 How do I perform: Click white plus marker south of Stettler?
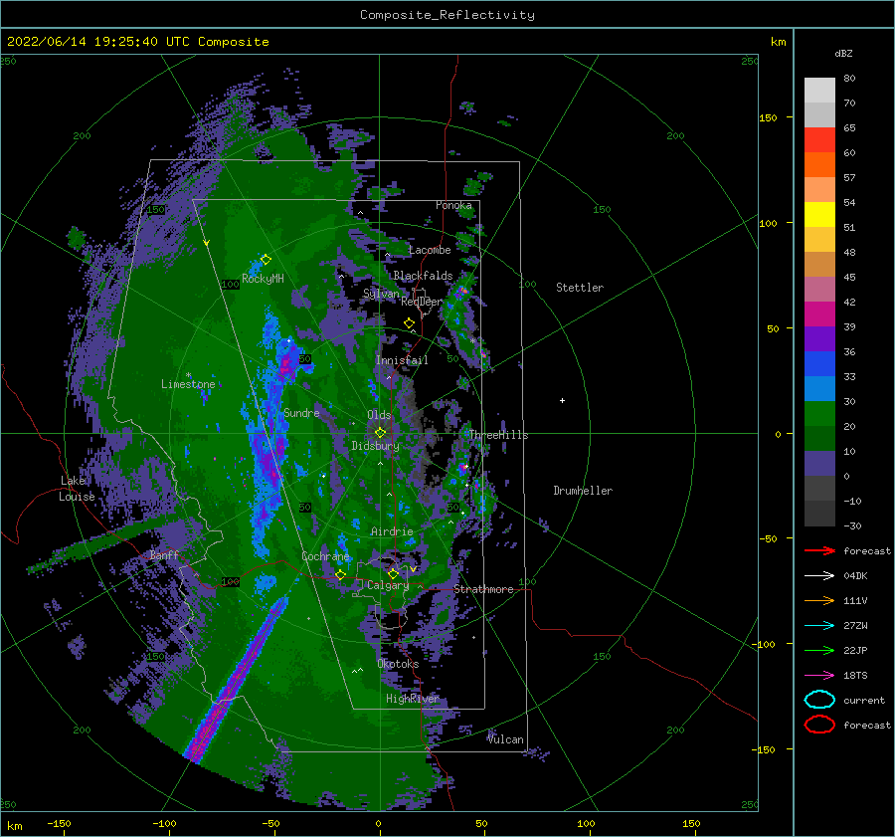[562, 400]
